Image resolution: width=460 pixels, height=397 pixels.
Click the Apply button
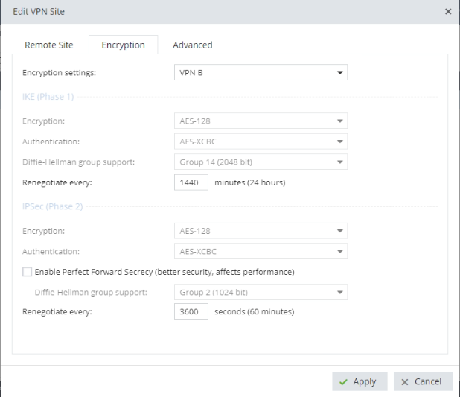pos(358,381)
